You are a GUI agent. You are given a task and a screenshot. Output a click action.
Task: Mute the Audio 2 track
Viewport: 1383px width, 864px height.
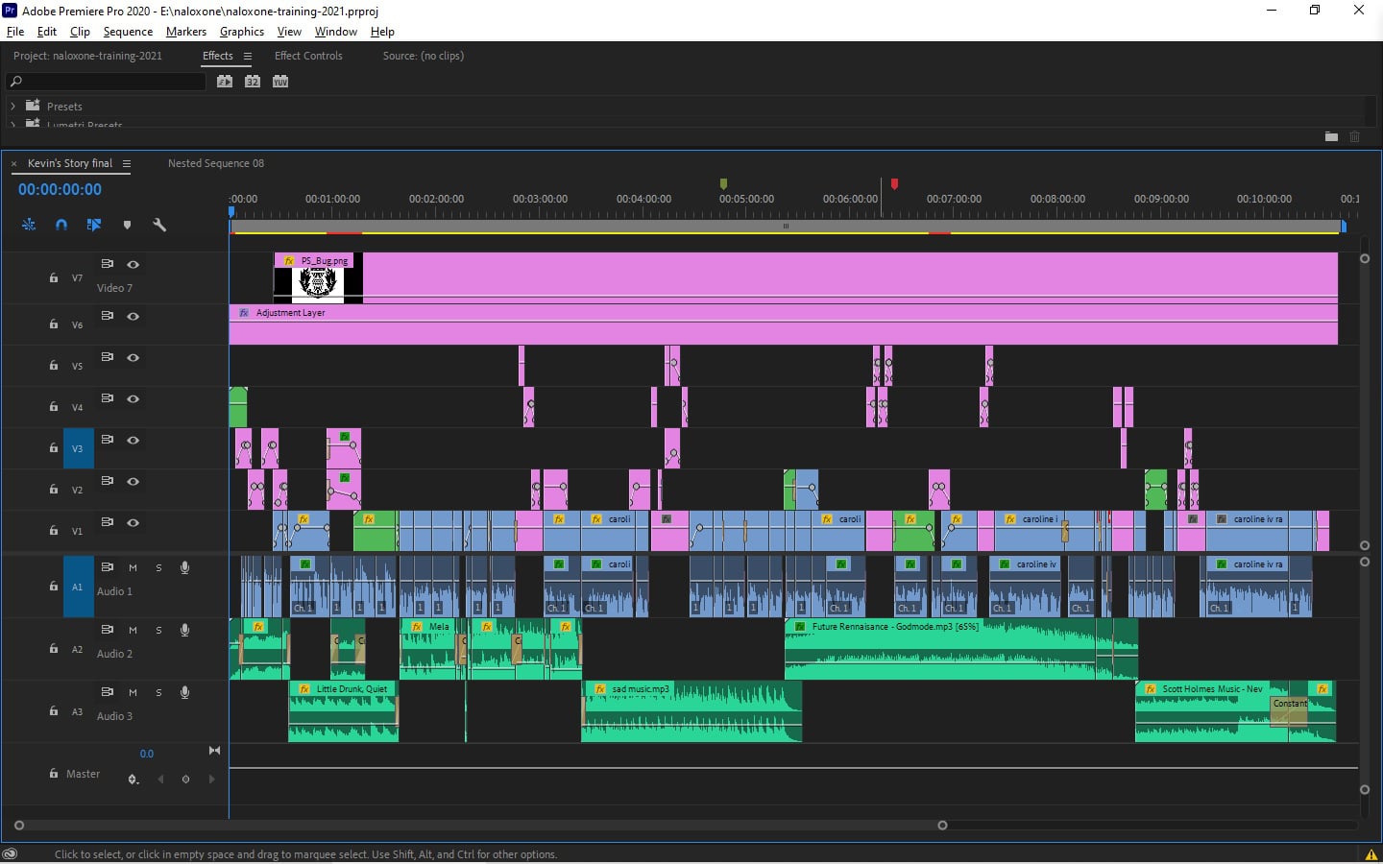(133, 630)
